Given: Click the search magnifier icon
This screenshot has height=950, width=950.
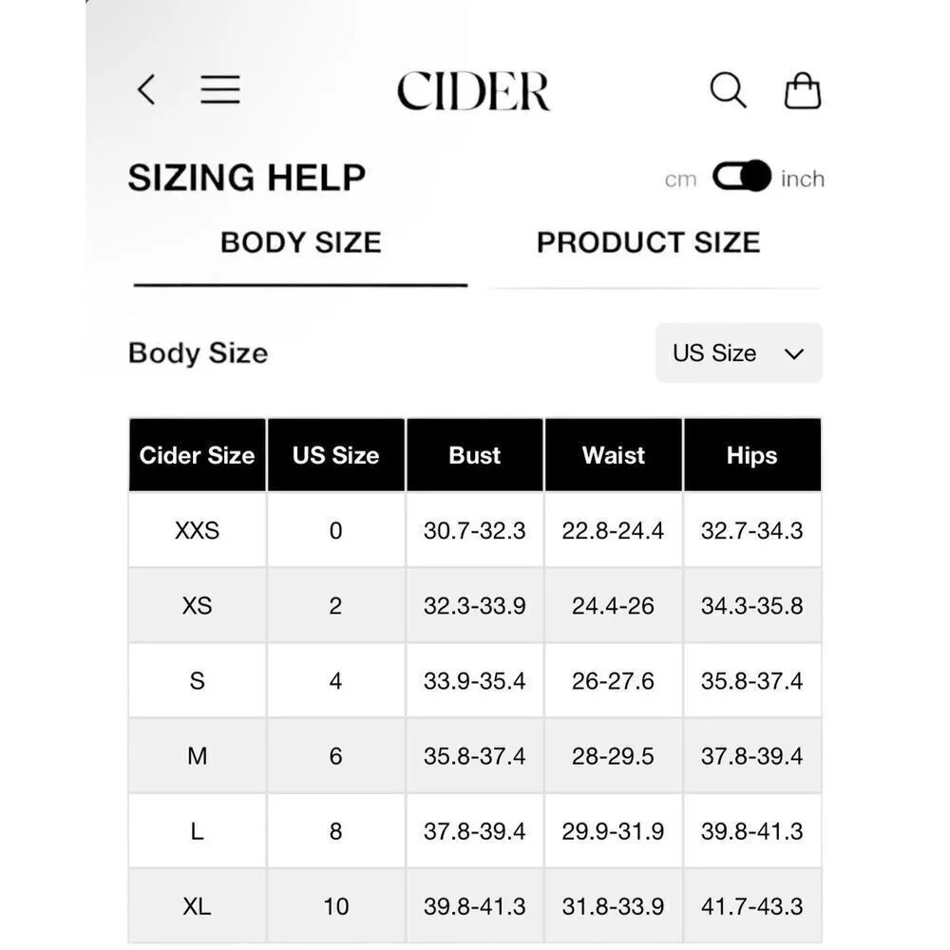Looking at the screenshot, I should click(x=728, y=91).
